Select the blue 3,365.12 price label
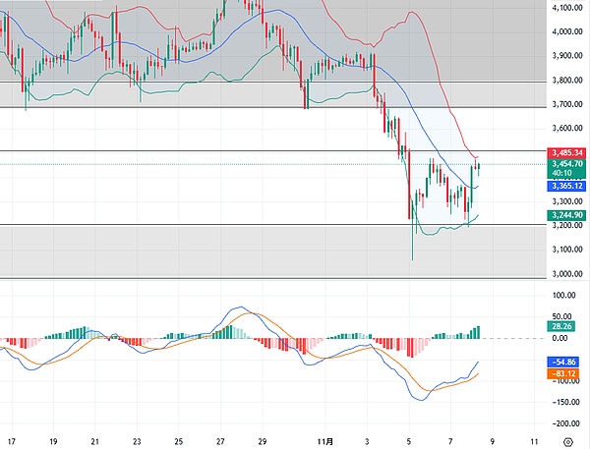The image size is (590, 449). point(567,185)
